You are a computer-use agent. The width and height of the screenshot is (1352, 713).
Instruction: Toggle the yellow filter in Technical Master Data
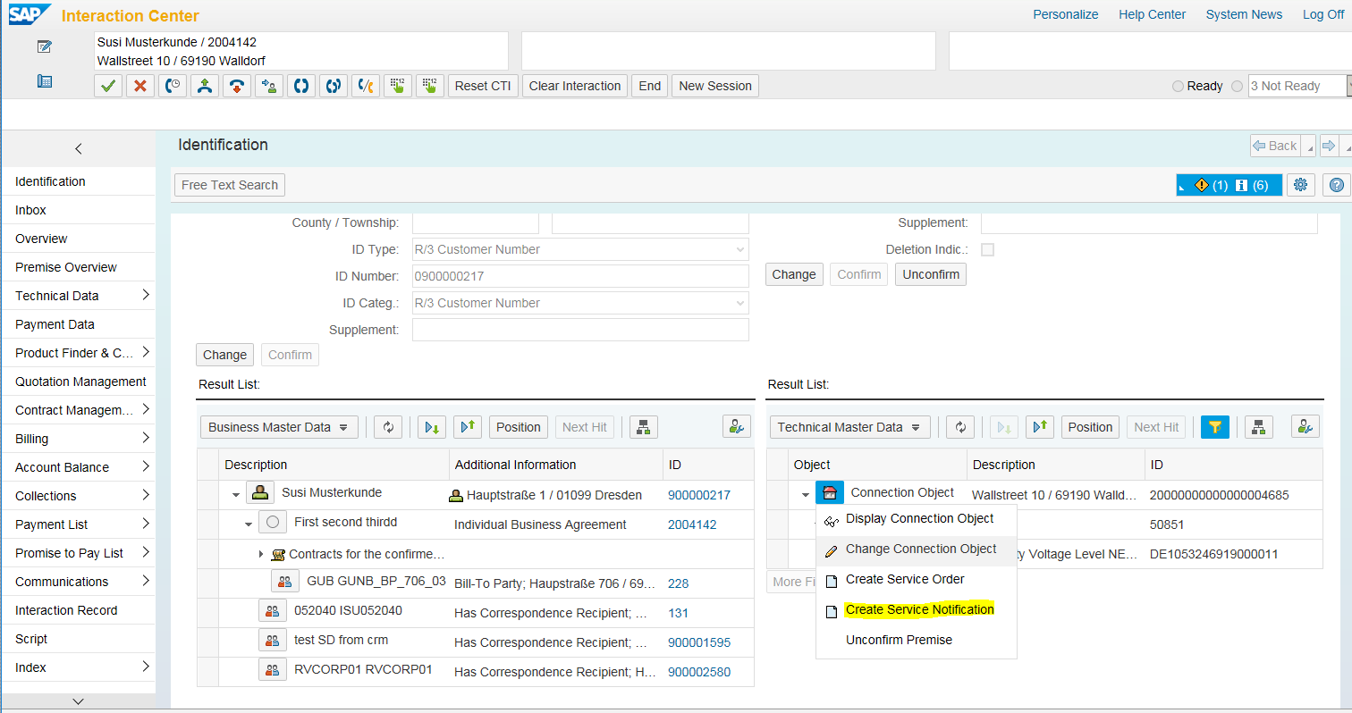1215,427
